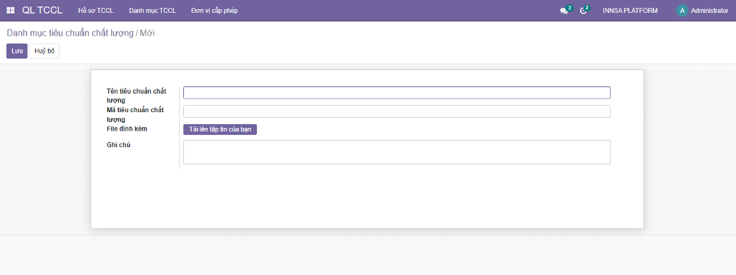Expand the Administrator user name menu

pyautogui.click(x=710, y=10)
